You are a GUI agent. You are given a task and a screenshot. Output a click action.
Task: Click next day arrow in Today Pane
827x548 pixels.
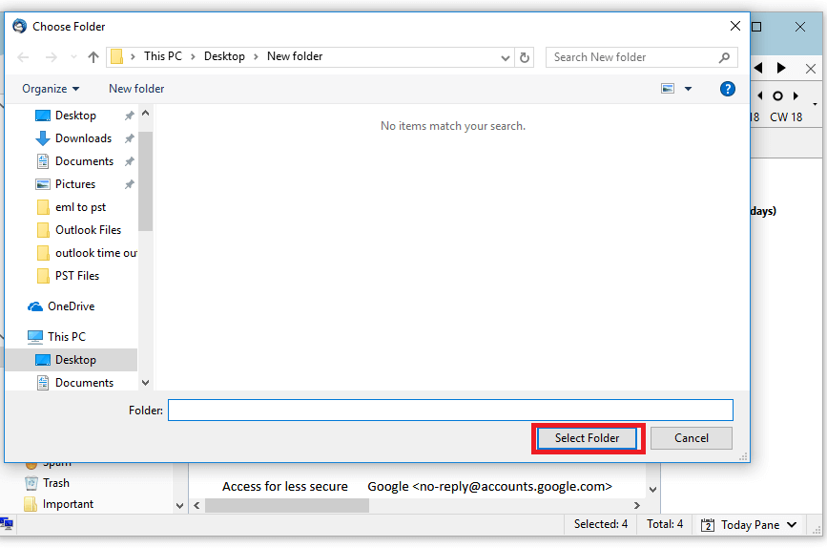(x=796, y=96)
